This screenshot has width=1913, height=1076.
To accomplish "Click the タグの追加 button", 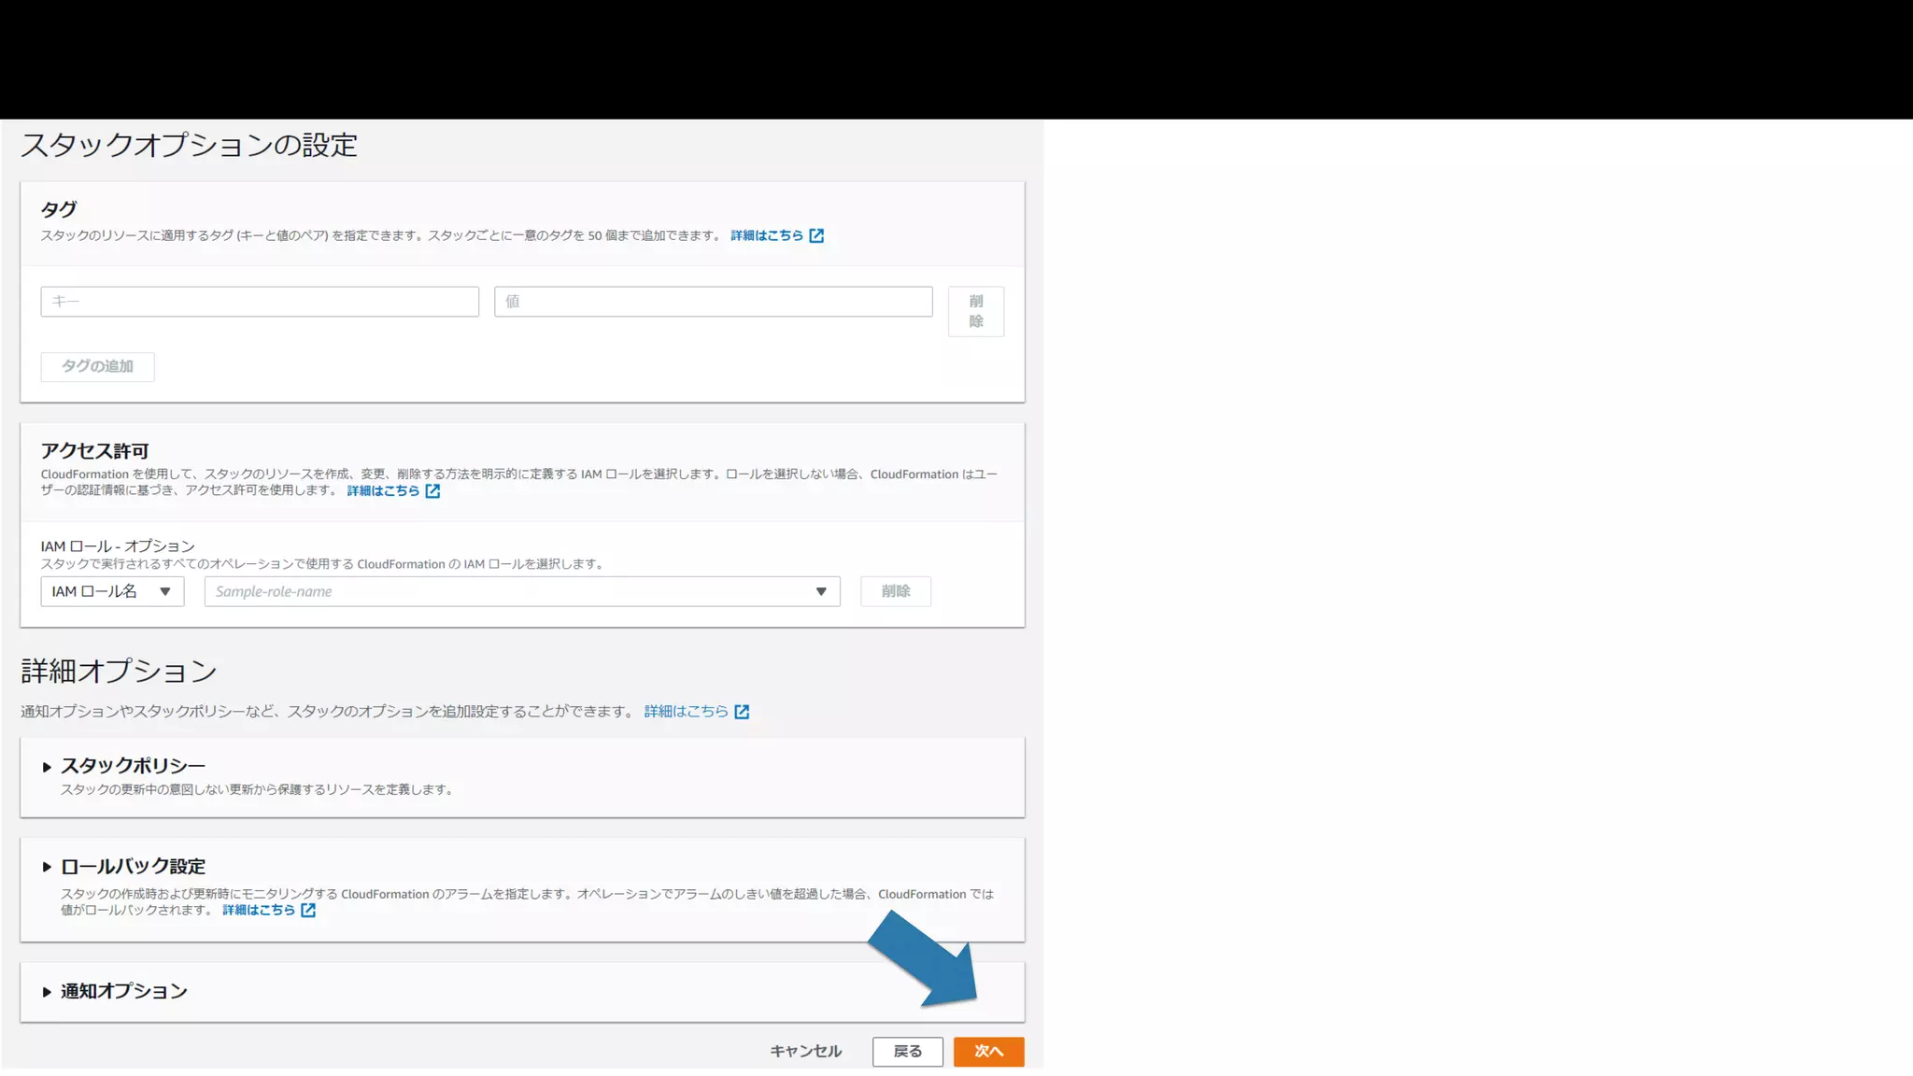I will click(97, 366).
